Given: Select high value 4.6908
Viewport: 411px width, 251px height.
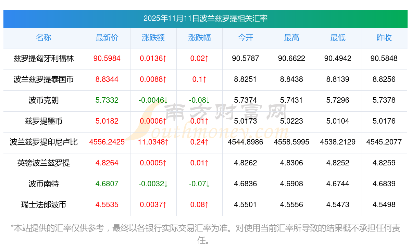Looking at the screenshot, I should coord(291,184).
